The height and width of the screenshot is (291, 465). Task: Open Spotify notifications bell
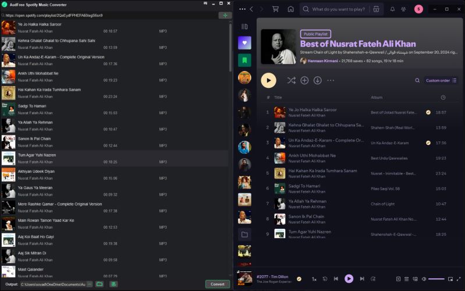pyautogui.click(x=392, y=9)
